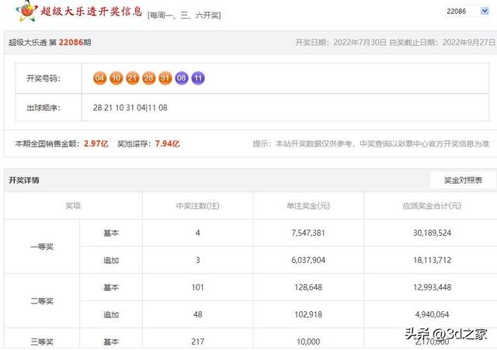This screenshot has height=350, width=497.
Task: Click the prize pool amount 7.94亿
Action: pos(168,144)
